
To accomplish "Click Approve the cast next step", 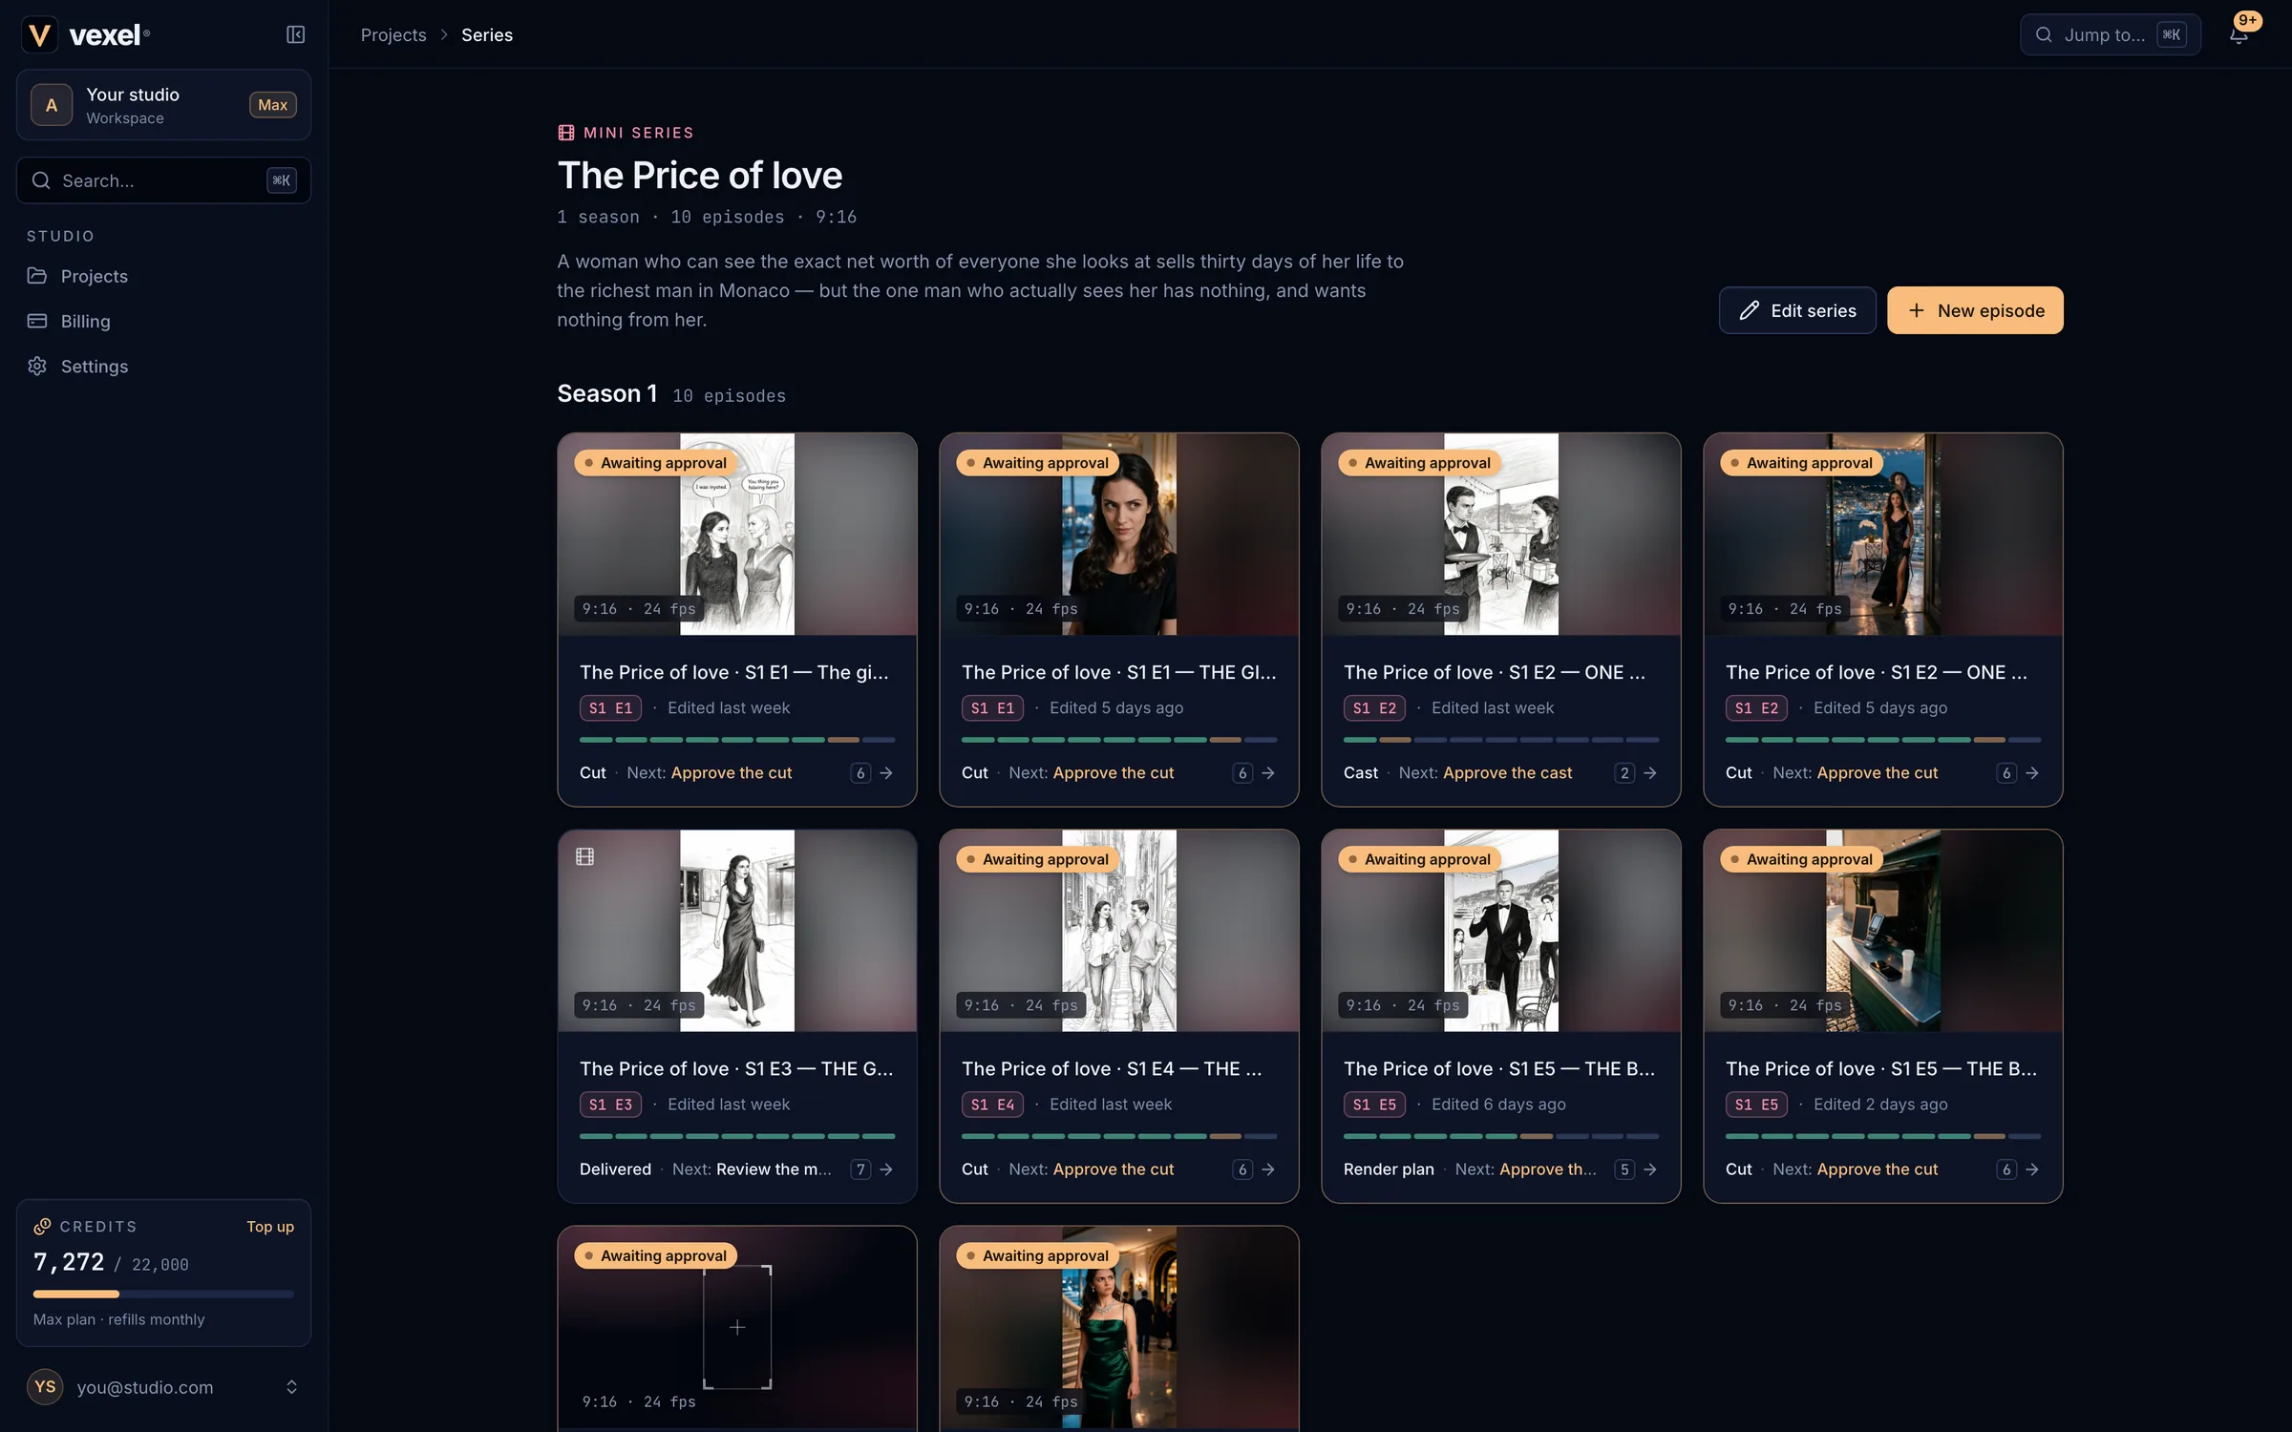I will tap(1507, 772).
